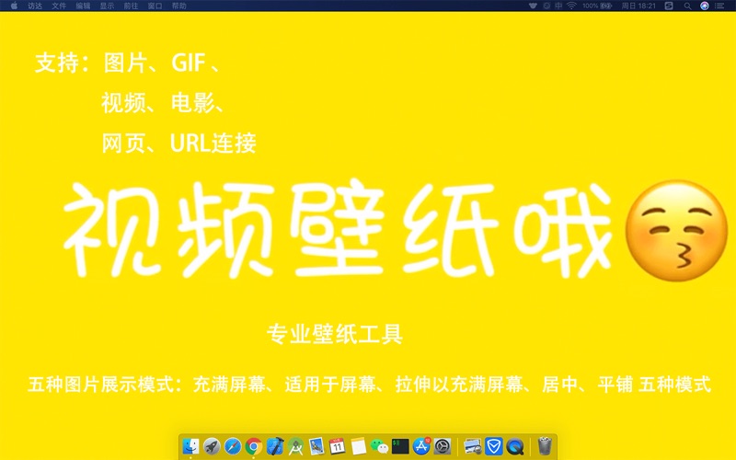This screenshot has height=460, width=736.
Task: Launch Safari from the Dock
Action: tap(233, 446)
